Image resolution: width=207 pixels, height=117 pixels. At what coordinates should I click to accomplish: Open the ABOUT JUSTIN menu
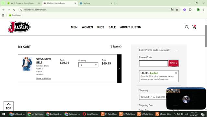coord(131,27)
